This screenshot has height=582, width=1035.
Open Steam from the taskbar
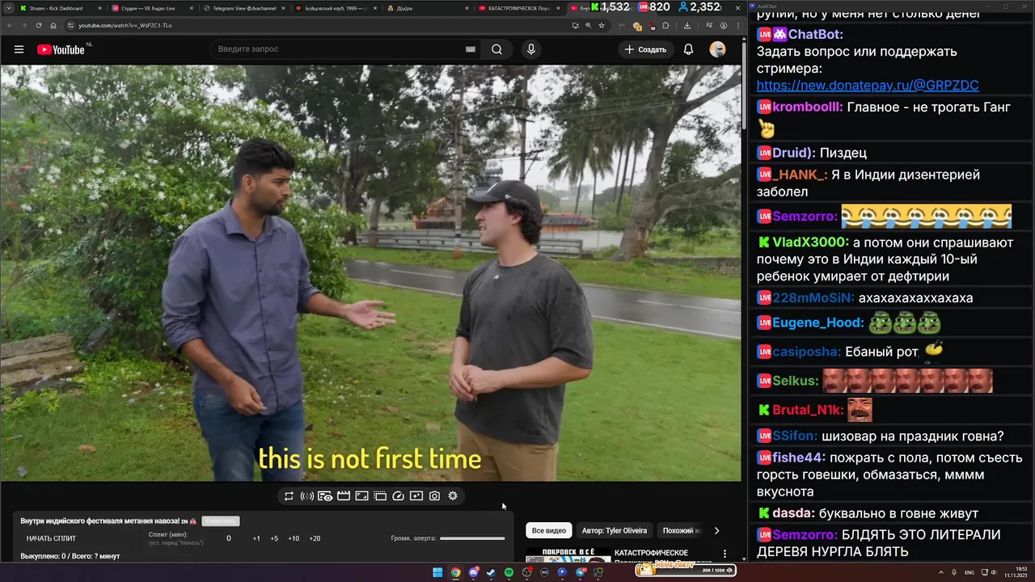coord(491,572)
